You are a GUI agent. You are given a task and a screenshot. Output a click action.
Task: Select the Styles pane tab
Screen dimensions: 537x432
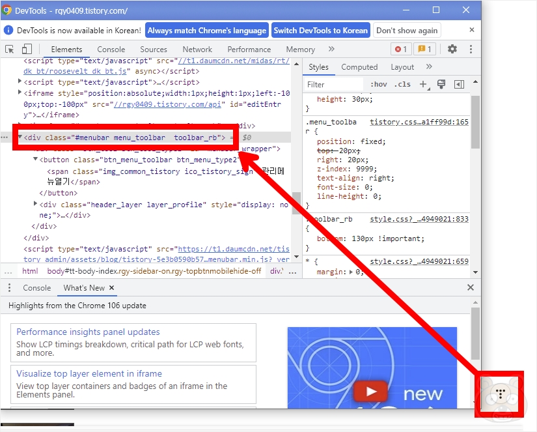[318, 67]
